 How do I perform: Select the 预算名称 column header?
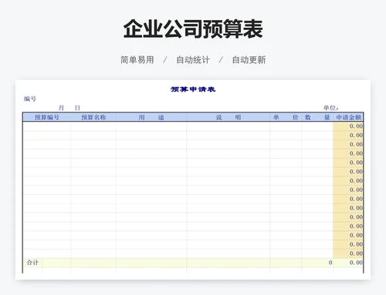(93, 117)
